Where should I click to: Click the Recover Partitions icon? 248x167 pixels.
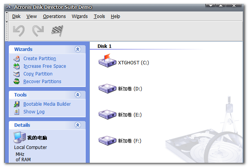pyautogui.click(x=17, y=82)
